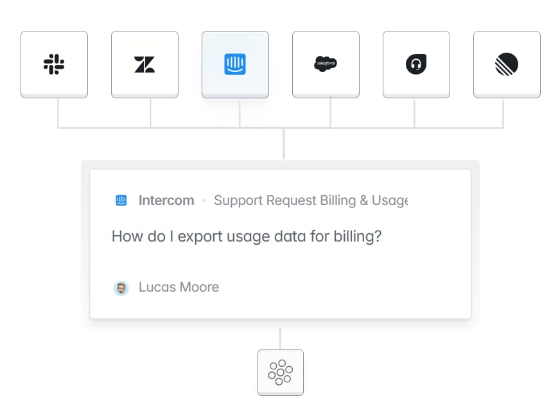This screenshot has width=560, height=415.
Task: Click the Support Request Billing & Usage label
Action: (x=311, y=200)
